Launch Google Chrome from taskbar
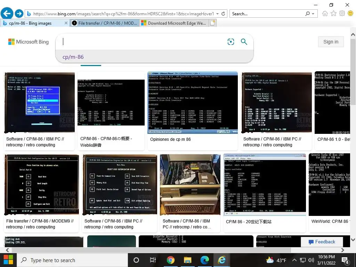 pyautogui.click(x=170, y=260)
